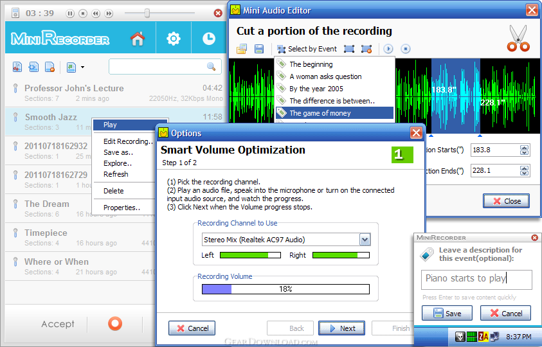542x347 pixels.
Task: Click the recordings search field
Action: click(165, 67)
